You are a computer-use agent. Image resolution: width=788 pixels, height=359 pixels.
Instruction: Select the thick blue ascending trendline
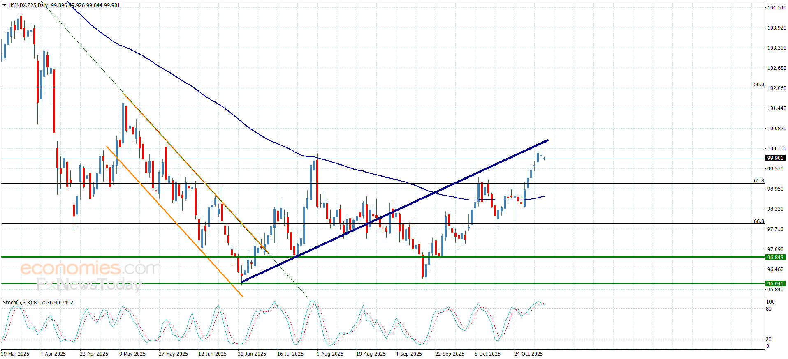(395, 212)
